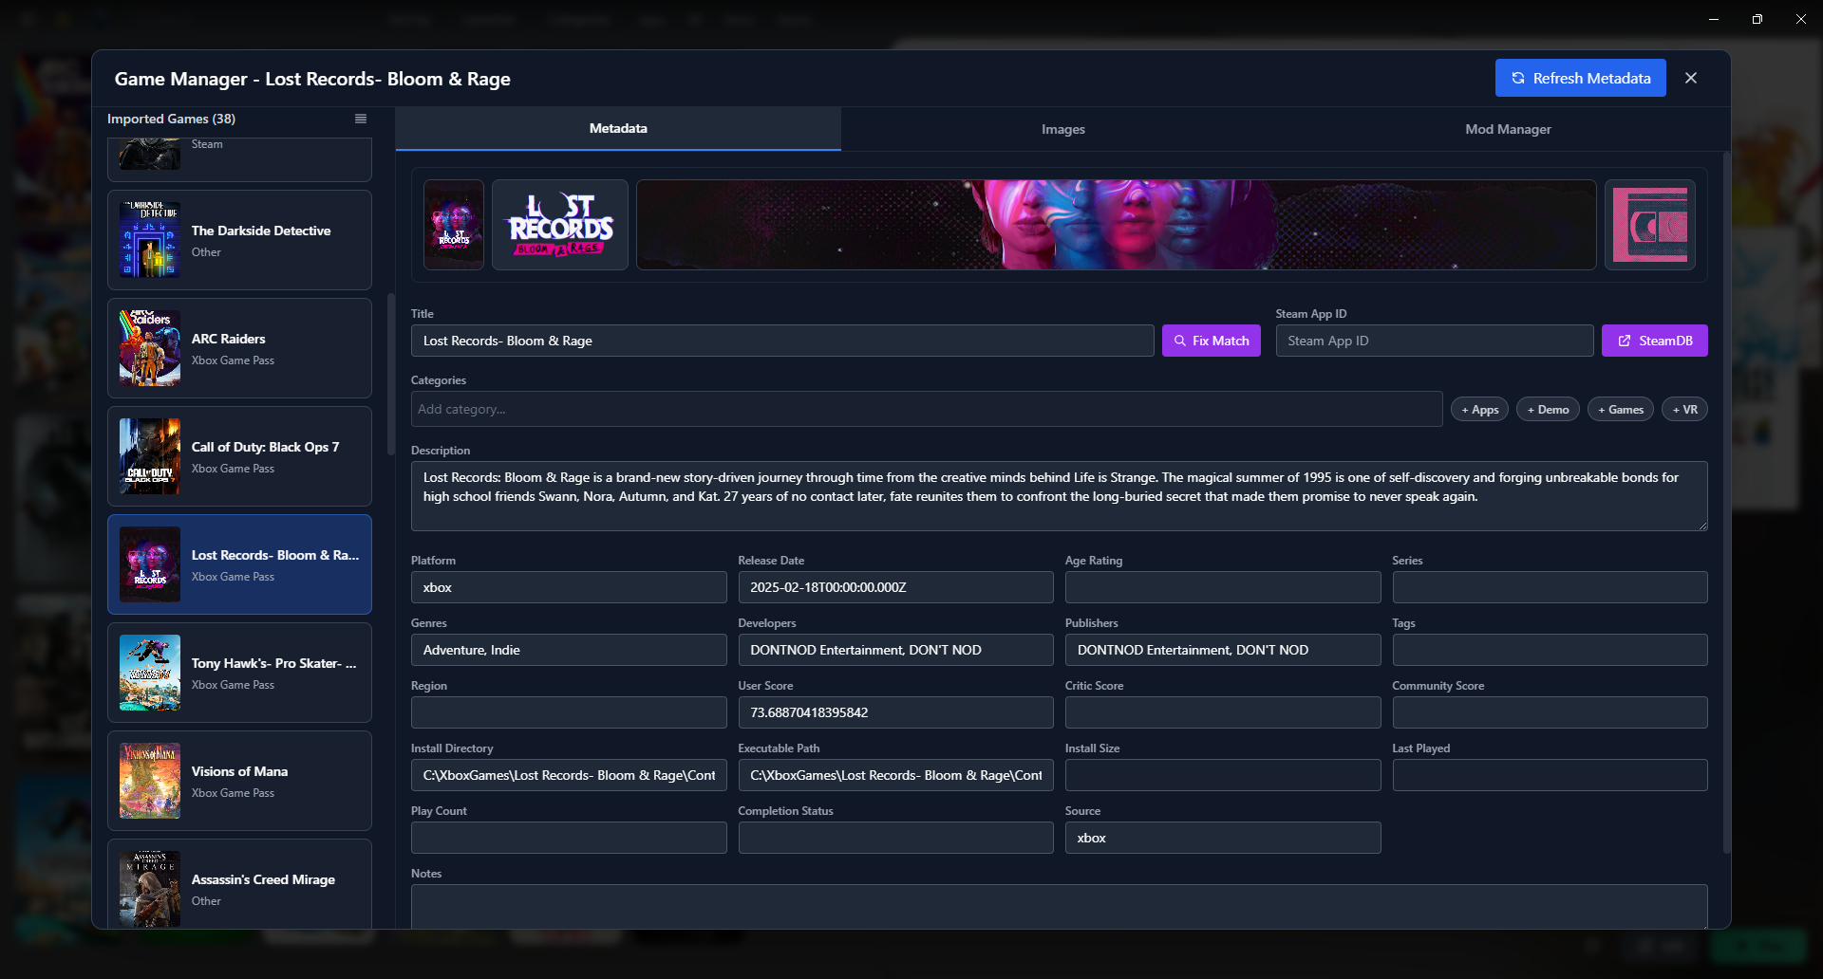Image resolution: width=1823 pixels, height=979 pixels.
Task: Add the VR category chip
Action: (1683, 409)
